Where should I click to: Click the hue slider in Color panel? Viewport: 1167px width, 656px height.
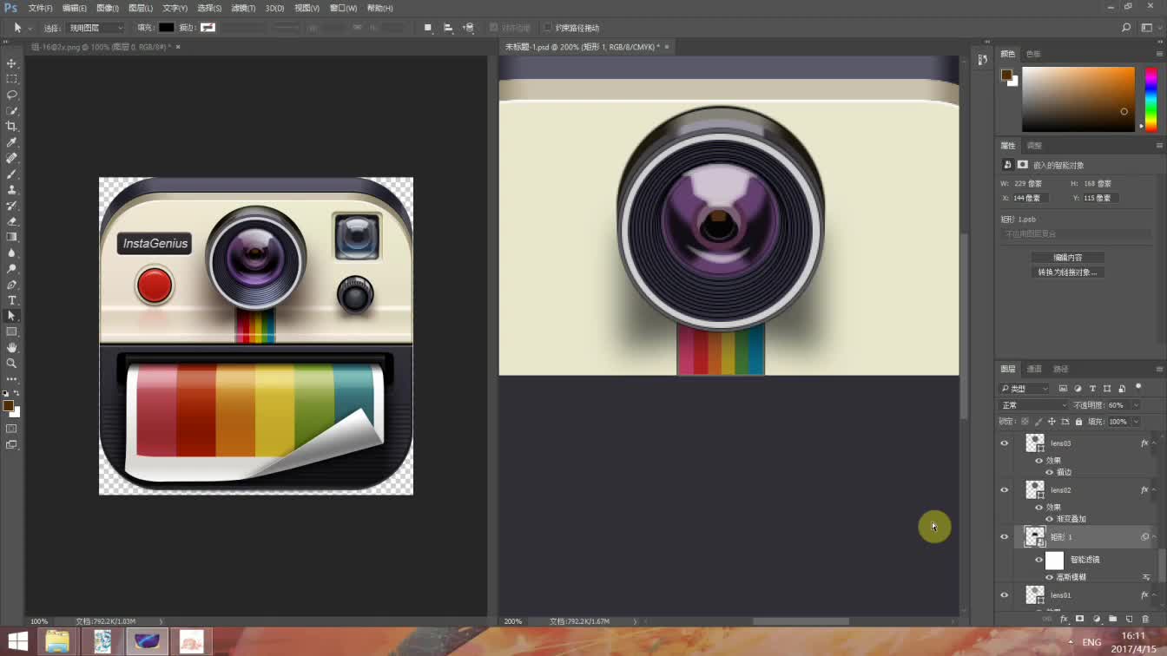[1151, 99]
